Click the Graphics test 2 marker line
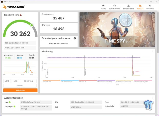This screenshot has width=159, height=116. coord(85,66)
